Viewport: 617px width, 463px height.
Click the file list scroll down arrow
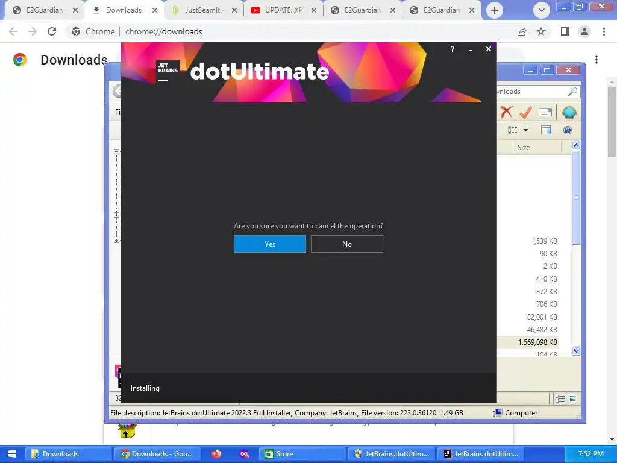[576, 350]
